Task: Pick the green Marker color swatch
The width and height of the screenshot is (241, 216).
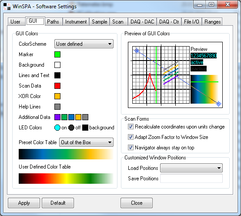Action: coord(57,54)
